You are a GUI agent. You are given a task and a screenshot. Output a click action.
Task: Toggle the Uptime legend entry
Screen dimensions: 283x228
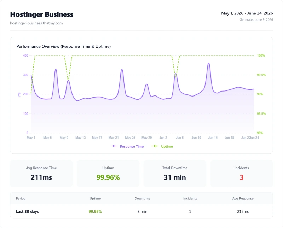[x=162, y=146]
